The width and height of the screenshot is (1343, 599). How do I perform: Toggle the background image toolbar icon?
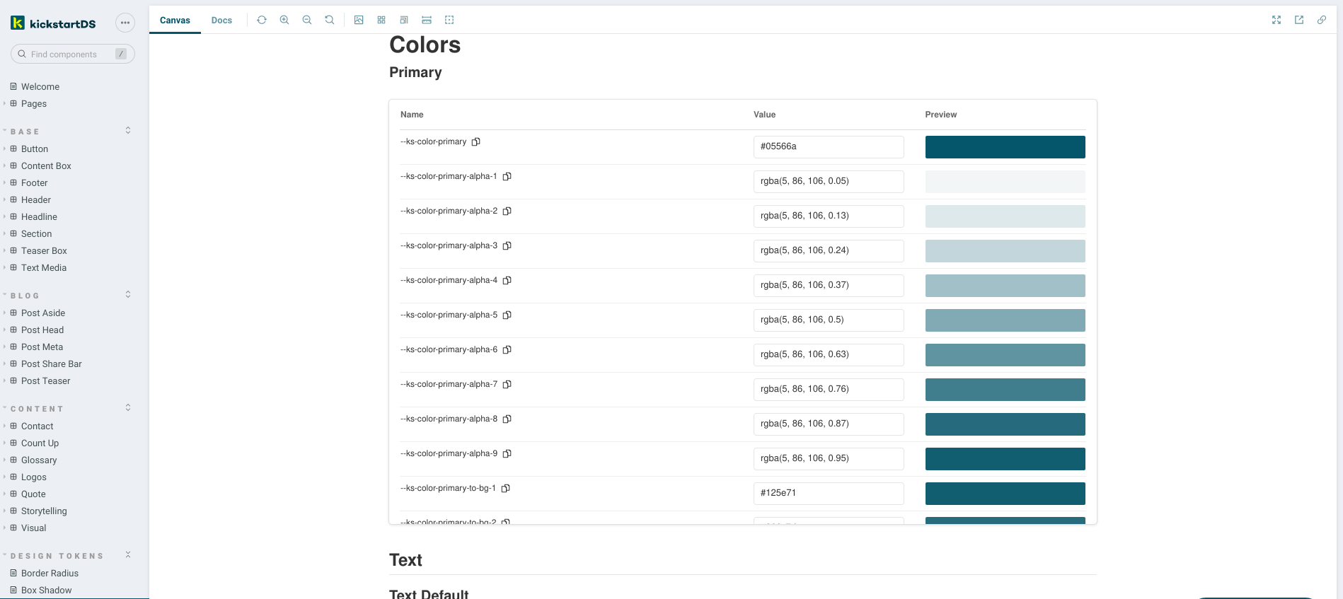point(359,20)
